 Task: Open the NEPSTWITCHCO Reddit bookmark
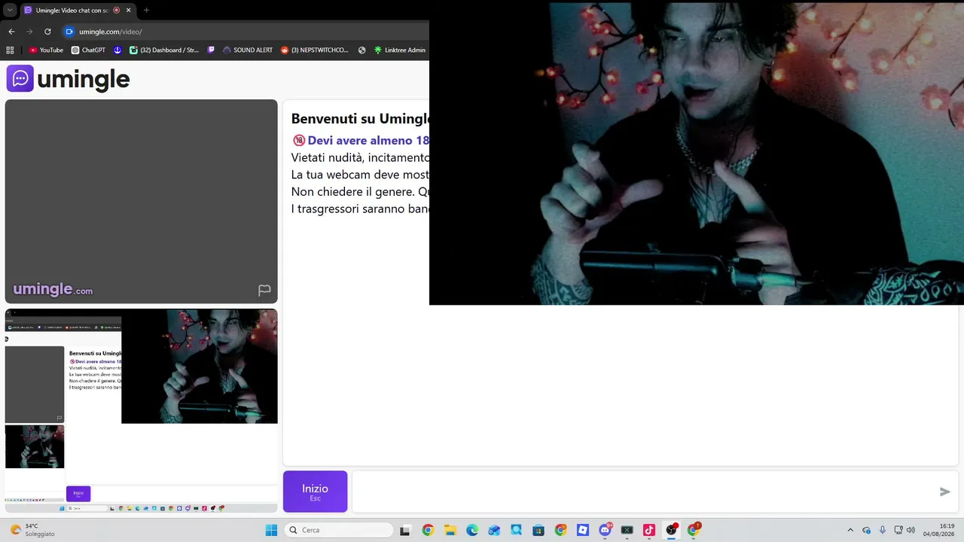(x=315, y=50)
